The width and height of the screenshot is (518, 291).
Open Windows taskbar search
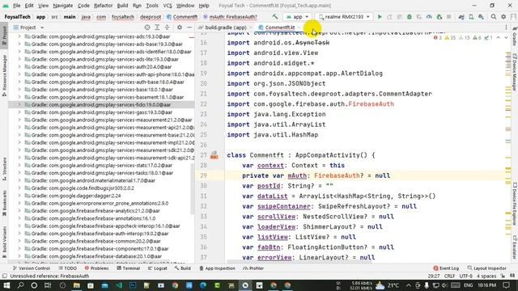(20, 285)
